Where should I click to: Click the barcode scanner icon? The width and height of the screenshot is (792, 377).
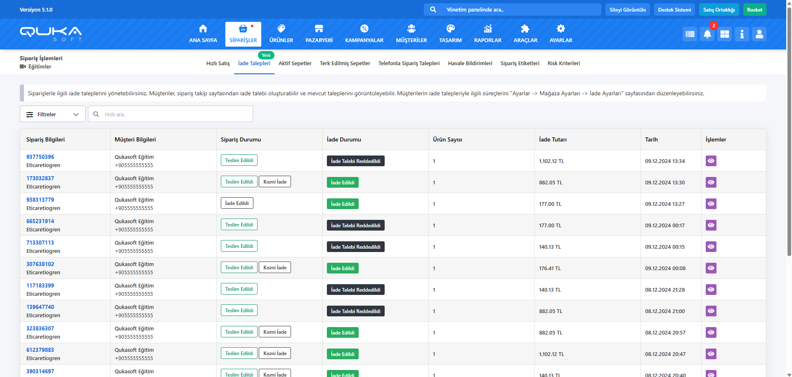690,34
